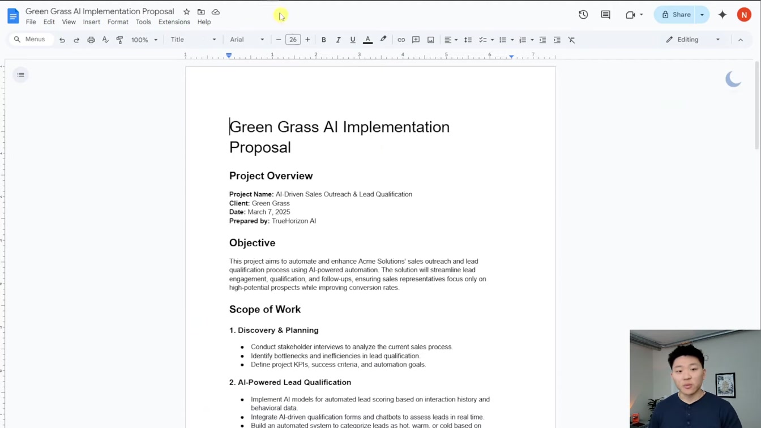Viewport: 761px width, 428px height.
Task: Open Share options dropdown arrow
Action: click(702, 15)
